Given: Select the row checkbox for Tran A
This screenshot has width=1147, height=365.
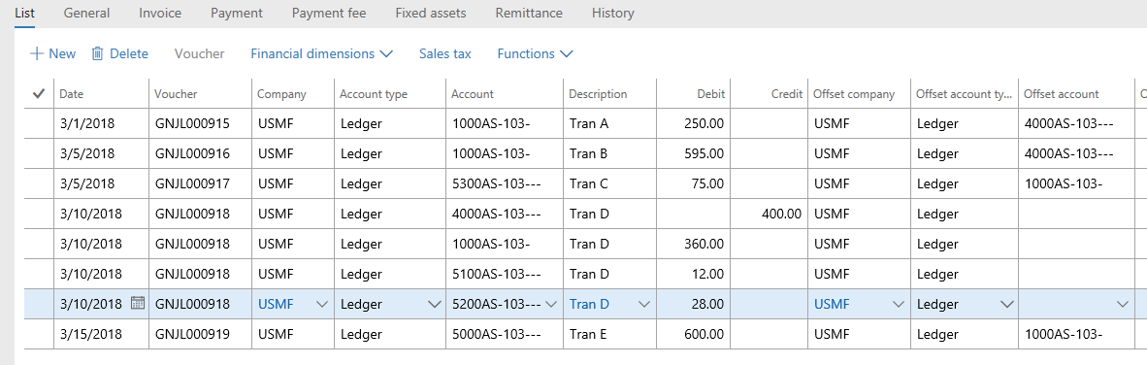Looking at the screenshot, I should point(39,123).
